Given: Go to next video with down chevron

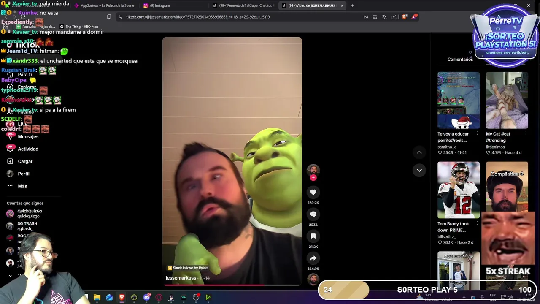Looking at the screenshot, I should coord(419,170).
